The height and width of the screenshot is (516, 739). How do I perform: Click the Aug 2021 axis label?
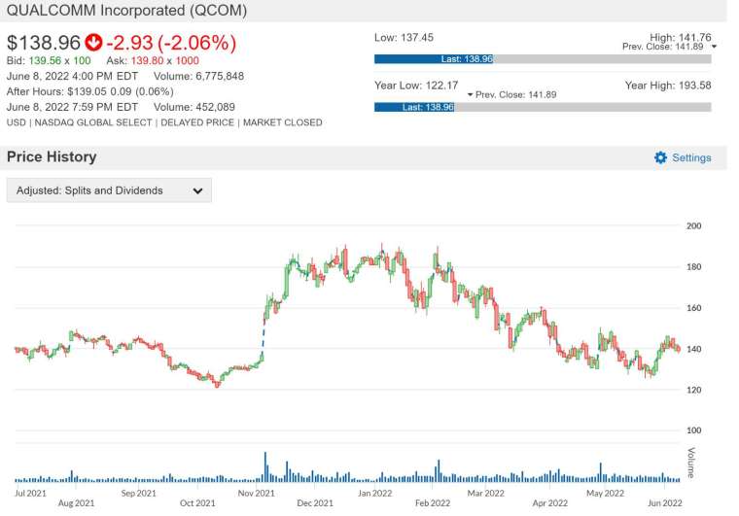[77, 502]
